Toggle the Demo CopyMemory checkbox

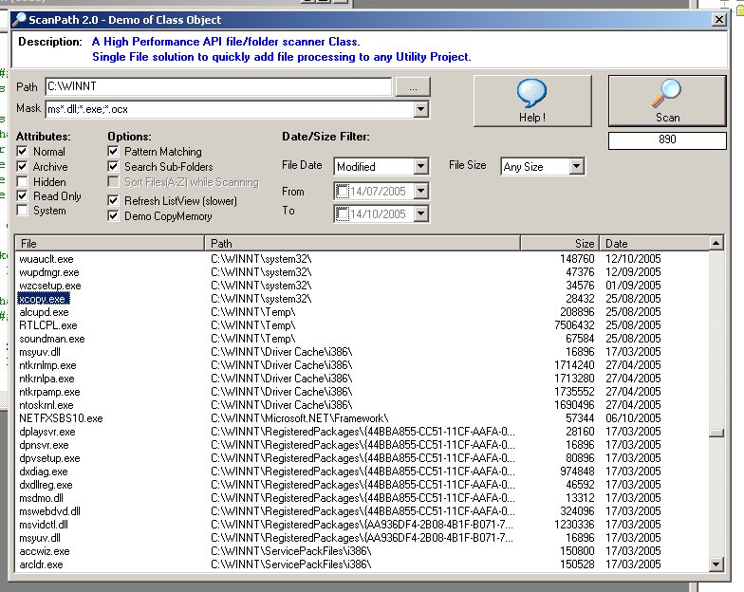115,216
